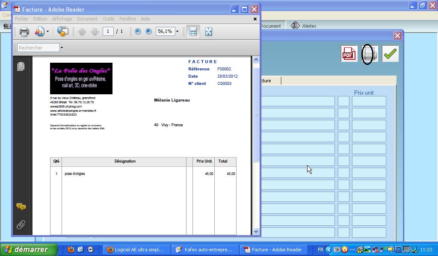Open the attachments paperclip panel
The image size is (438, 256).
point(21,224)
